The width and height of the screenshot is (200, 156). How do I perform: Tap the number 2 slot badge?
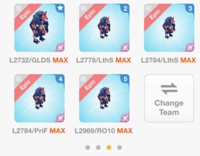coord(125,8)
